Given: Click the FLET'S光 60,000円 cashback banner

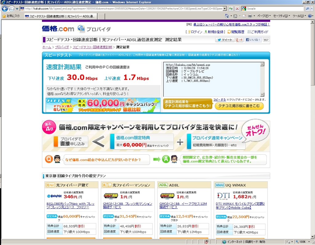Looking at the screenshot, I should 103,105.
